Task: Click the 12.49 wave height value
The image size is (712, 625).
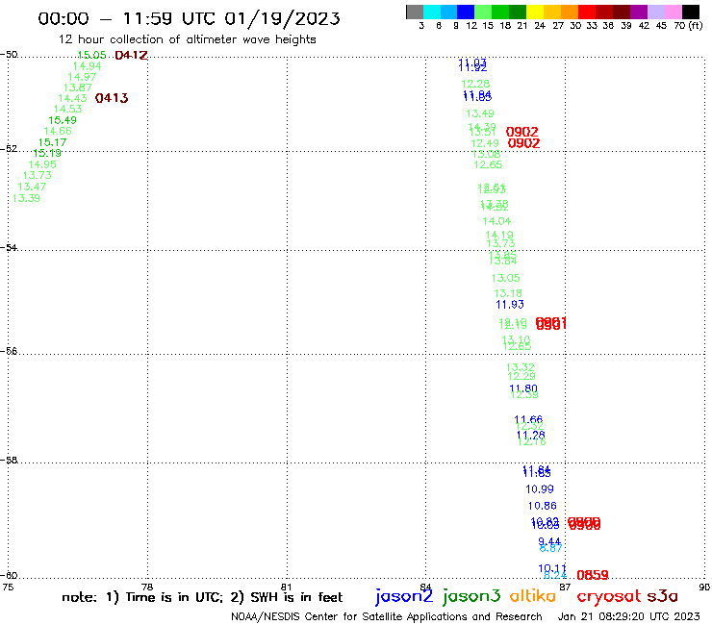Action: click(485, 143)
